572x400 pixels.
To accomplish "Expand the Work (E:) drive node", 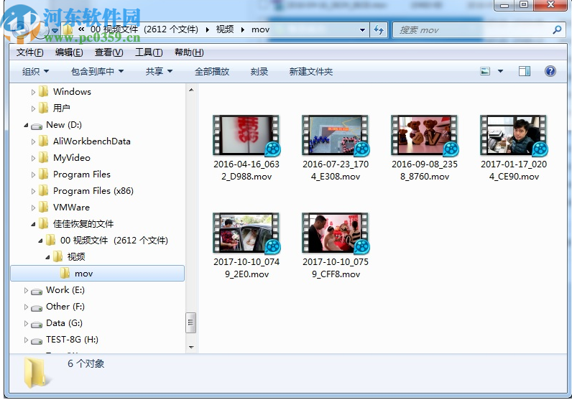I will tap(26, 290).
